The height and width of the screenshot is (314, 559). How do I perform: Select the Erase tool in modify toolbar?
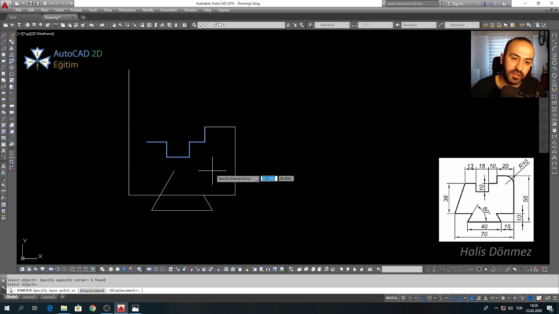click(x=12, y=35)
